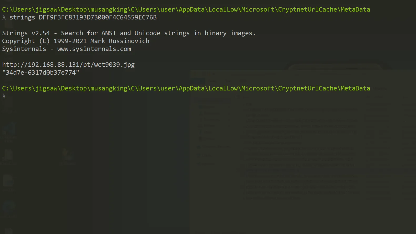Click the www.sysinternals.com address text

pyautogui.click(x=94, y=49)
